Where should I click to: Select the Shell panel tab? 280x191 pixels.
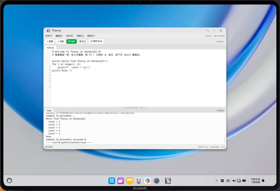(49, 111)
